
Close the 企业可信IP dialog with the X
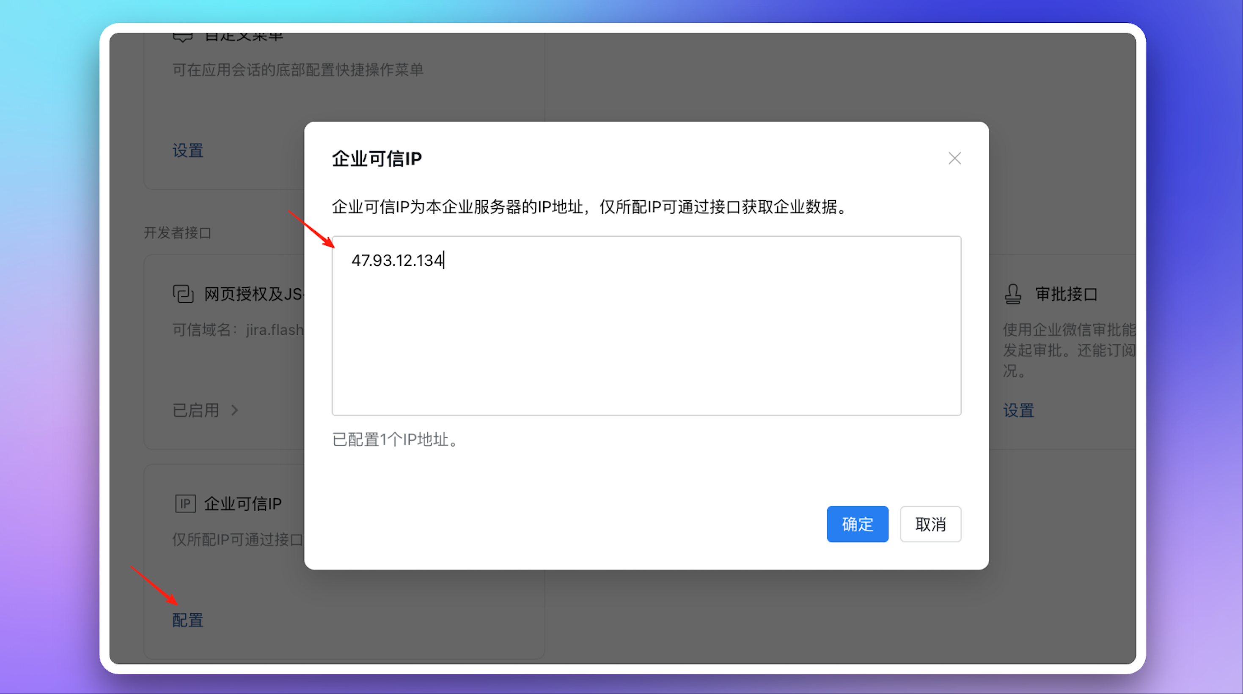point(954,158)
